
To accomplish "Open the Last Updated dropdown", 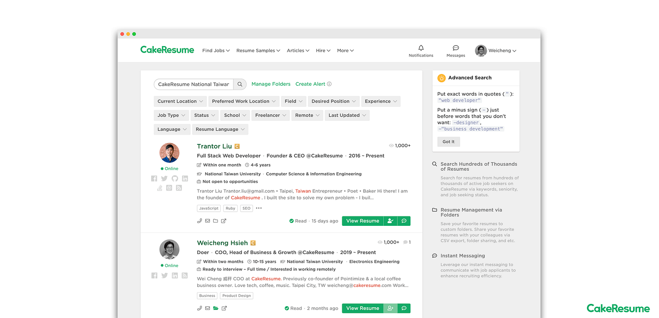I will pyautogui.click(x=347, y=115).
